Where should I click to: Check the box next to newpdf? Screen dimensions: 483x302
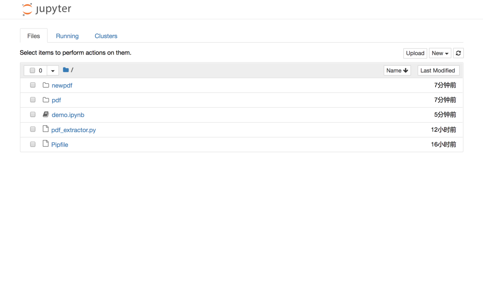33,85
